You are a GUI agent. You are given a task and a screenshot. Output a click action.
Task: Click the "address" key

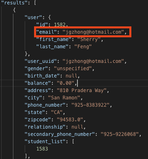(38, 90)
